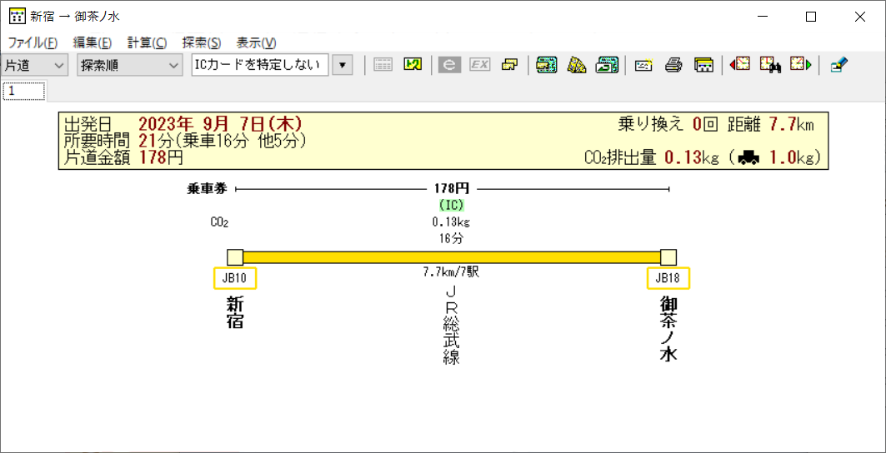This screenshot has height=453, width=886.
Task: Click the yellow JR総武線 route bar
Action: tap(452, 257)
